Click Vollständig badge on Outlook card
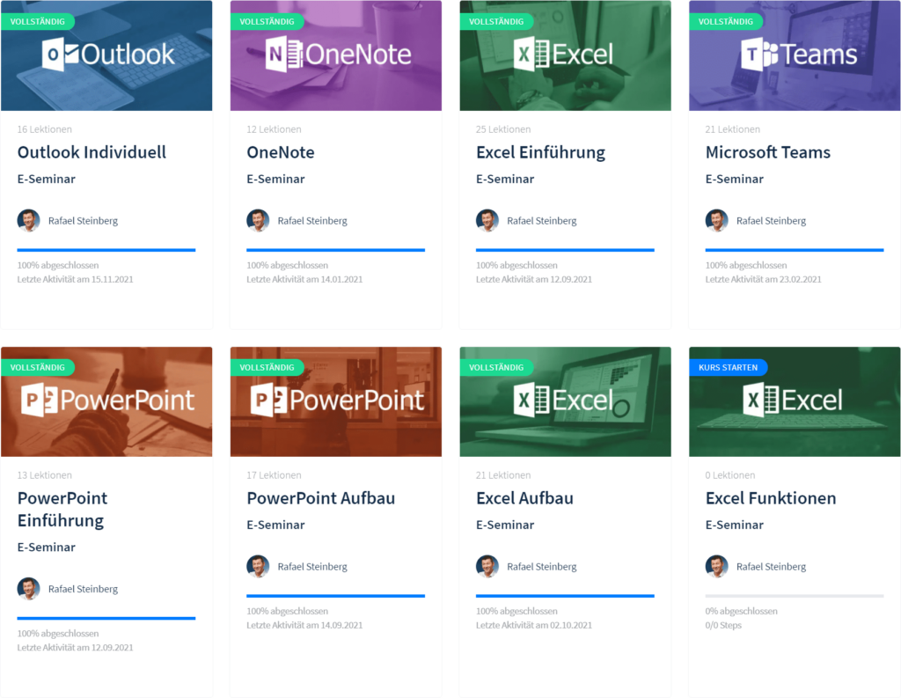The width and height of the screenshot is (901, 698). pos(37,21)
